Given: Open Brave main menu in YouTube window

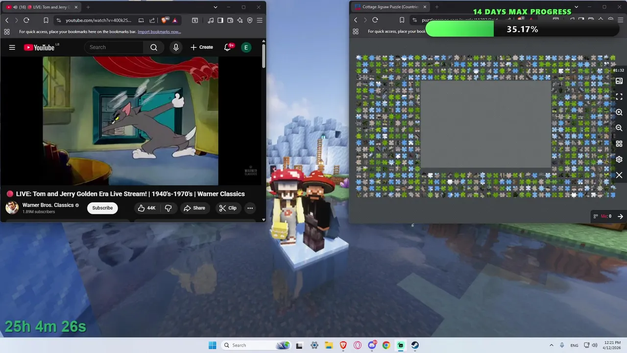Looking at the screenshot, I should pos(260,20).
